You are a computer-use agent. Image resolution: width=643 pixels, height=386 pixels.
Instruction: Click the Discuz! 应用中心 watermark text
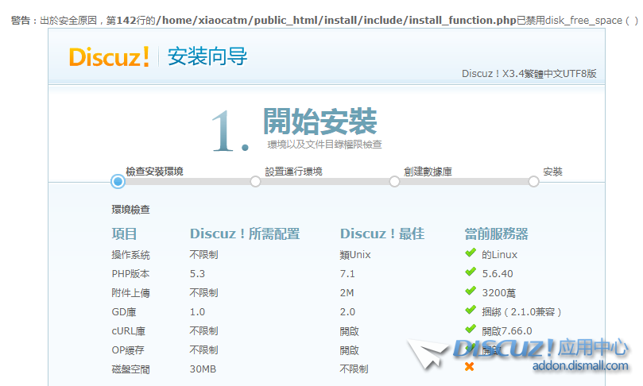[x=540, y=348]
